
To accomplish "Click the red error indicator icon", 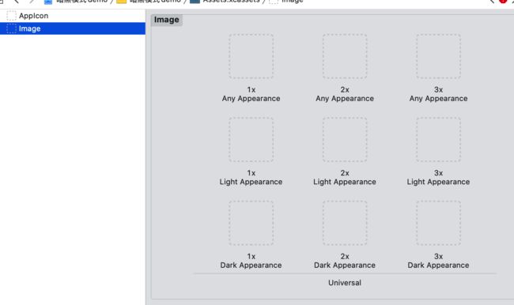I will (503, 2).
